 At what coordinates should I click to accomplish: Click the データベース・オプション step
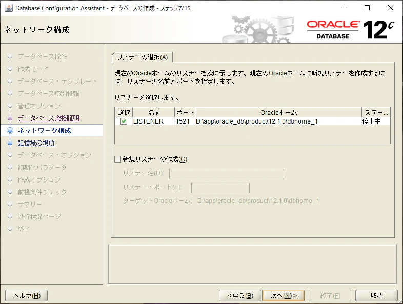click(54, 155)
